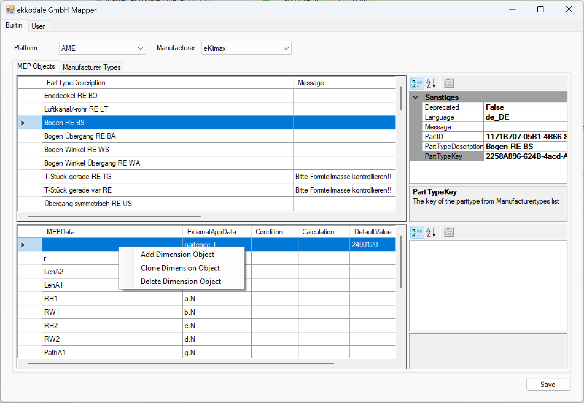The height and width of the screenshot is (403, 584).
Task: Click the Deprecated property value False
Action: point(525,107)
